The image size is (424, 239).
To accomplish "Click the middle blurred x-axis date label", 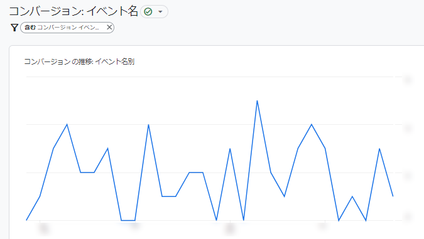I will pyautogui.click(x=230, y=229).
